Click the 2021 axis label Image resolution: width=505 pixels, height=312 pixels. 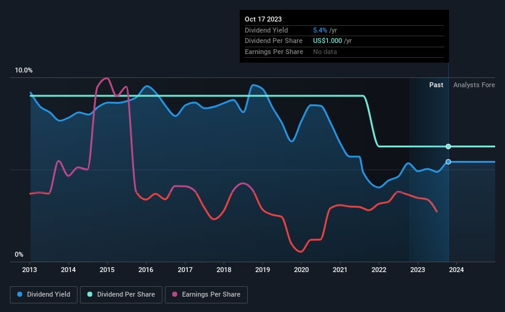(340, 270)
